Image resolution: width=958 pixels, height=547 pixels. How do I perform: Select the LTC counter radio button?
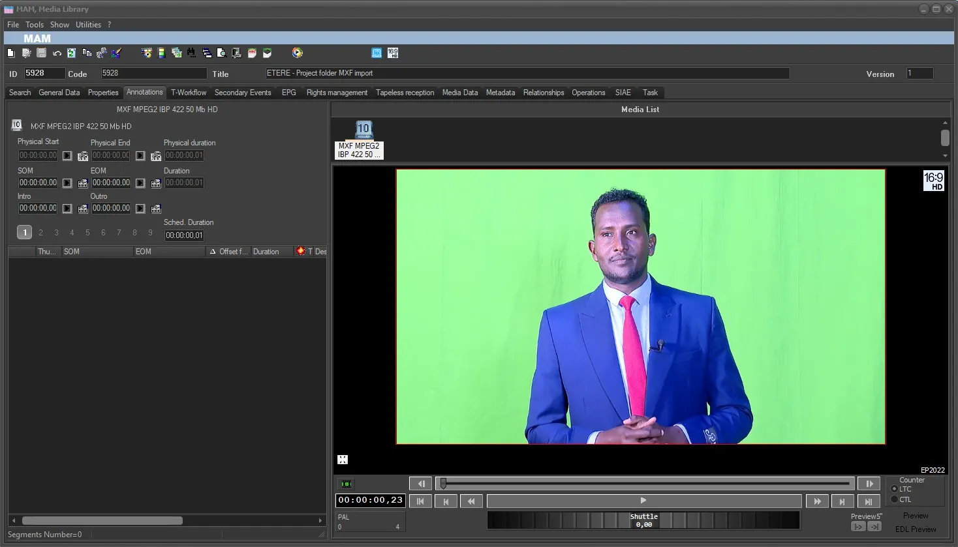tap(894, 489)
